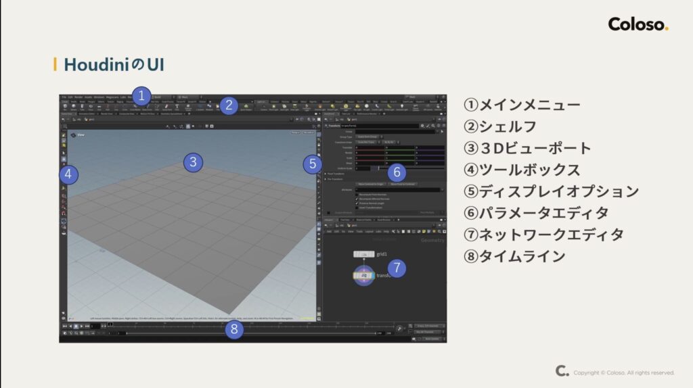Toggle Recompute Point Normals checkbox
The image size is (693, 388).
click(357, 194)
